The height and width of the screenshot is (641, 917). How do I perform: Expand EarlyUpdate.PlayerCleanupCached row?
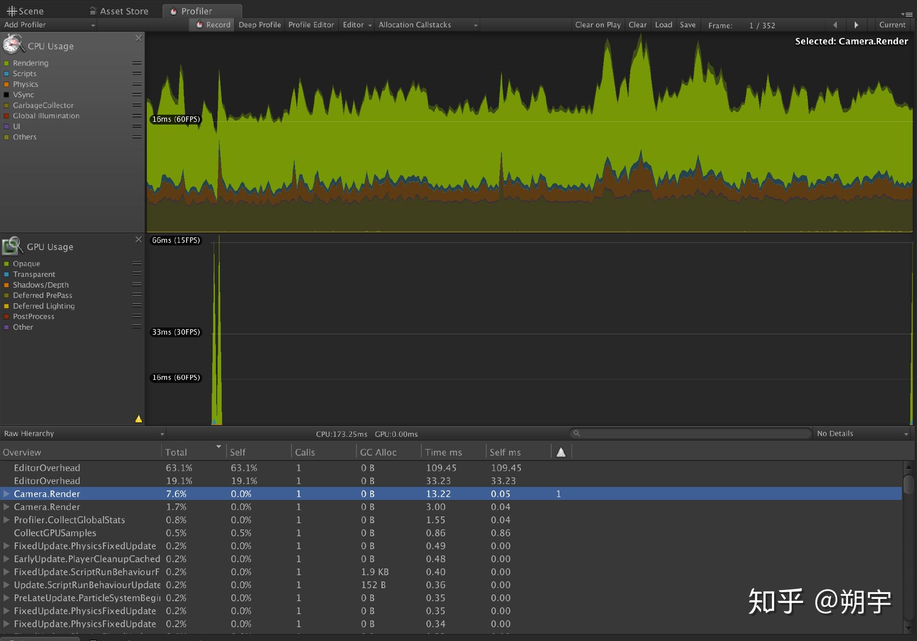click(6, 559)
